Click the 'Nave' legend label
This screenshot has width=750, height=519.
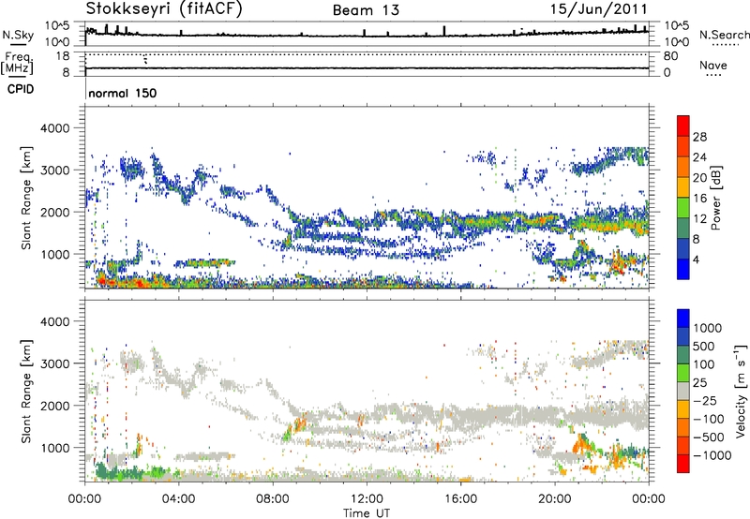713,65
